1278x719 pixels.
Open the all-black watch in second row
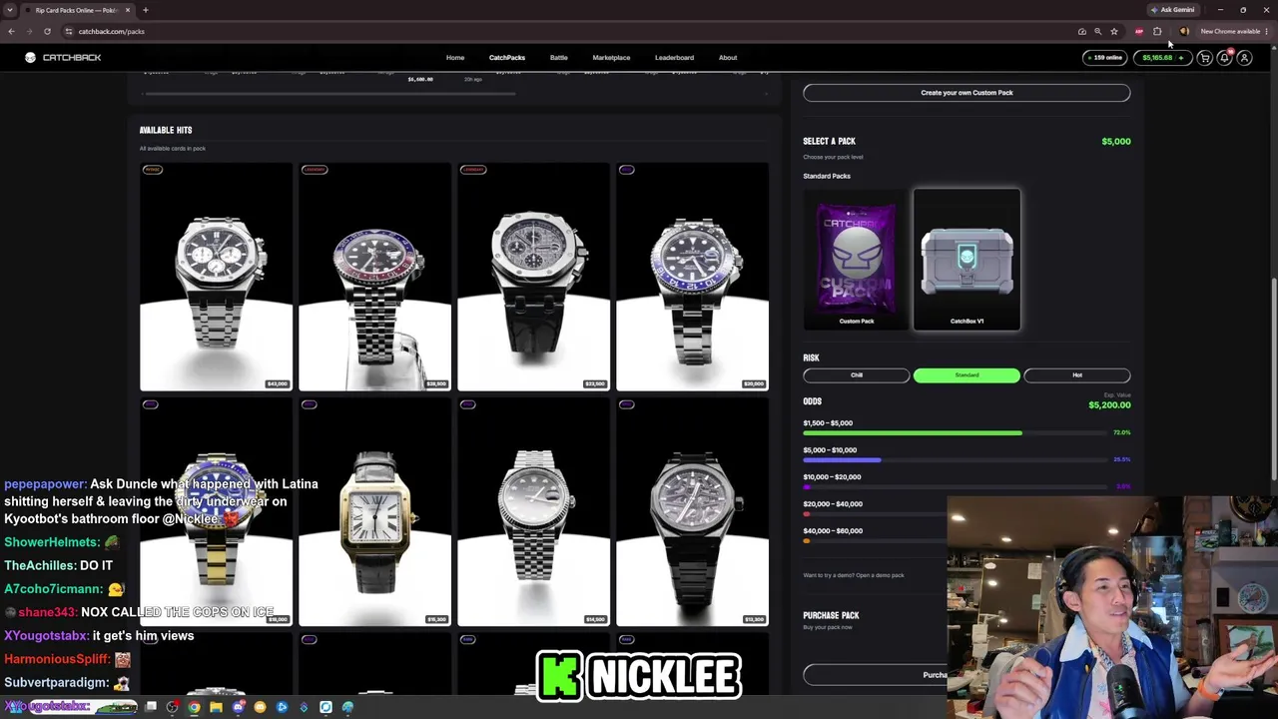tap(692, 512)
